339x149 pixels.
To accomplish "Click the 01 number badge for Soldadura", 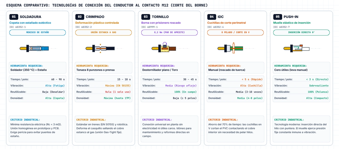I will tap(14, 17).
